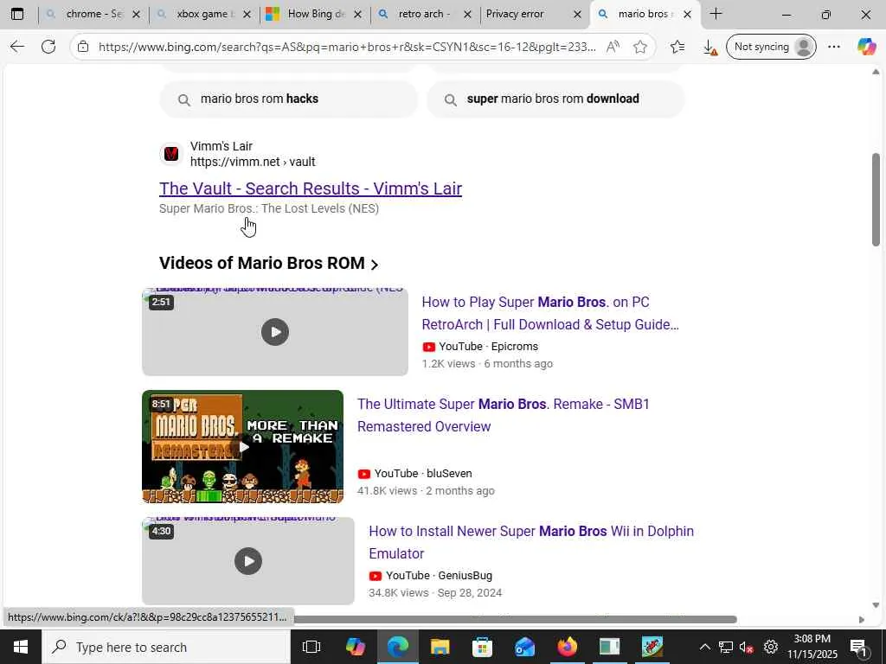Open the Downloads icon with warning badge

709,48
